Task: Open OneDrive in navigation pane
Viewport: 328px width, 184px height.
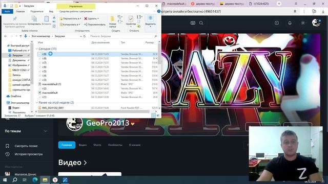Action: (x=14, y=96)
